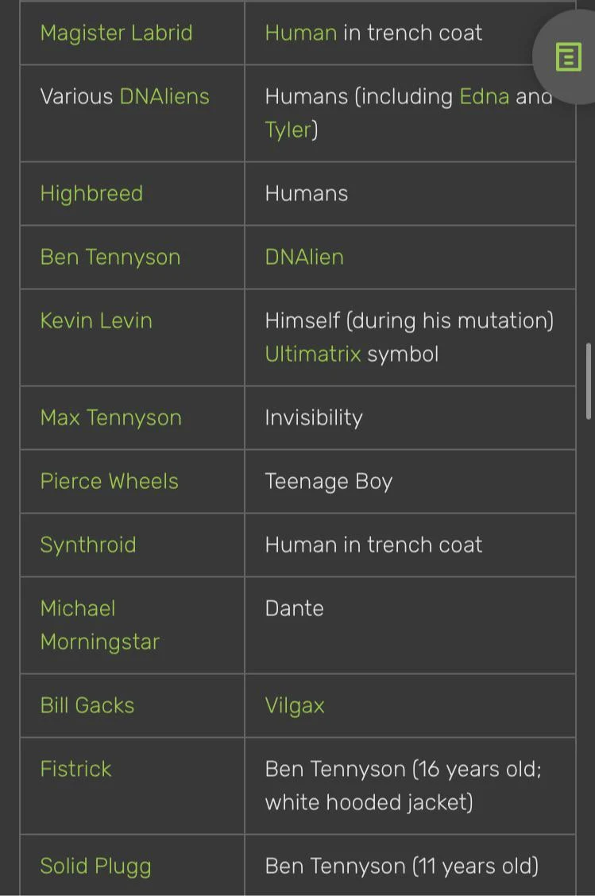The width and height of the screenshot is (595, 896).
Task: Open the Michael Morningstar link
Action: 99,625
